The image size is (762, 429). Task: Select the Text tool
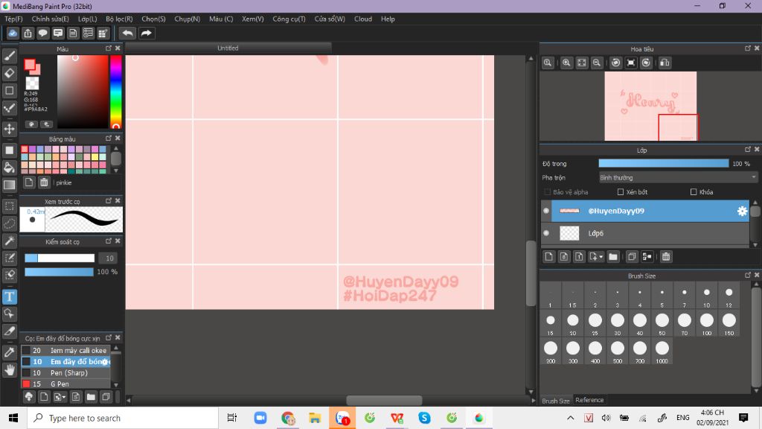click(9, 296)
